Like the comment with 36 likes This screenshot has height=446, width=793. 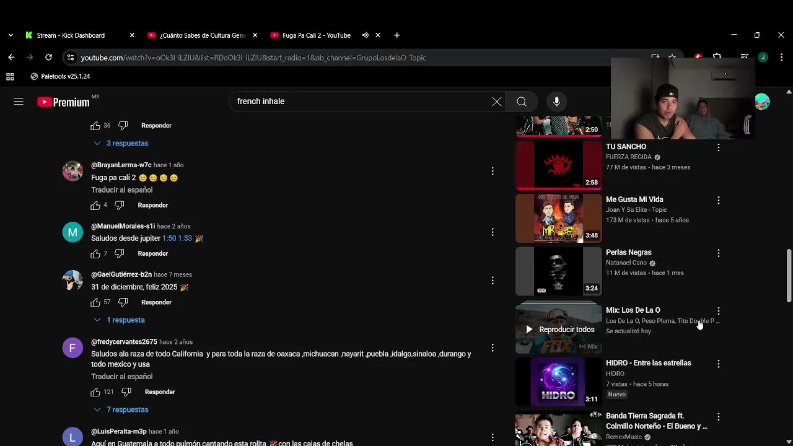[95, 125]
